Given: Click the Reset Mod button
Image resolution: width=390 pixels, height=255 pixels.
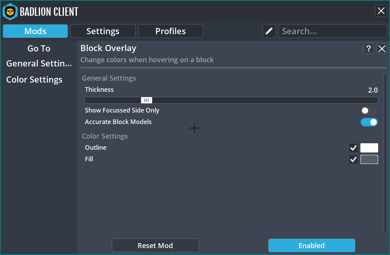Looking at the screenshot, I should click(x=156, y=245).
